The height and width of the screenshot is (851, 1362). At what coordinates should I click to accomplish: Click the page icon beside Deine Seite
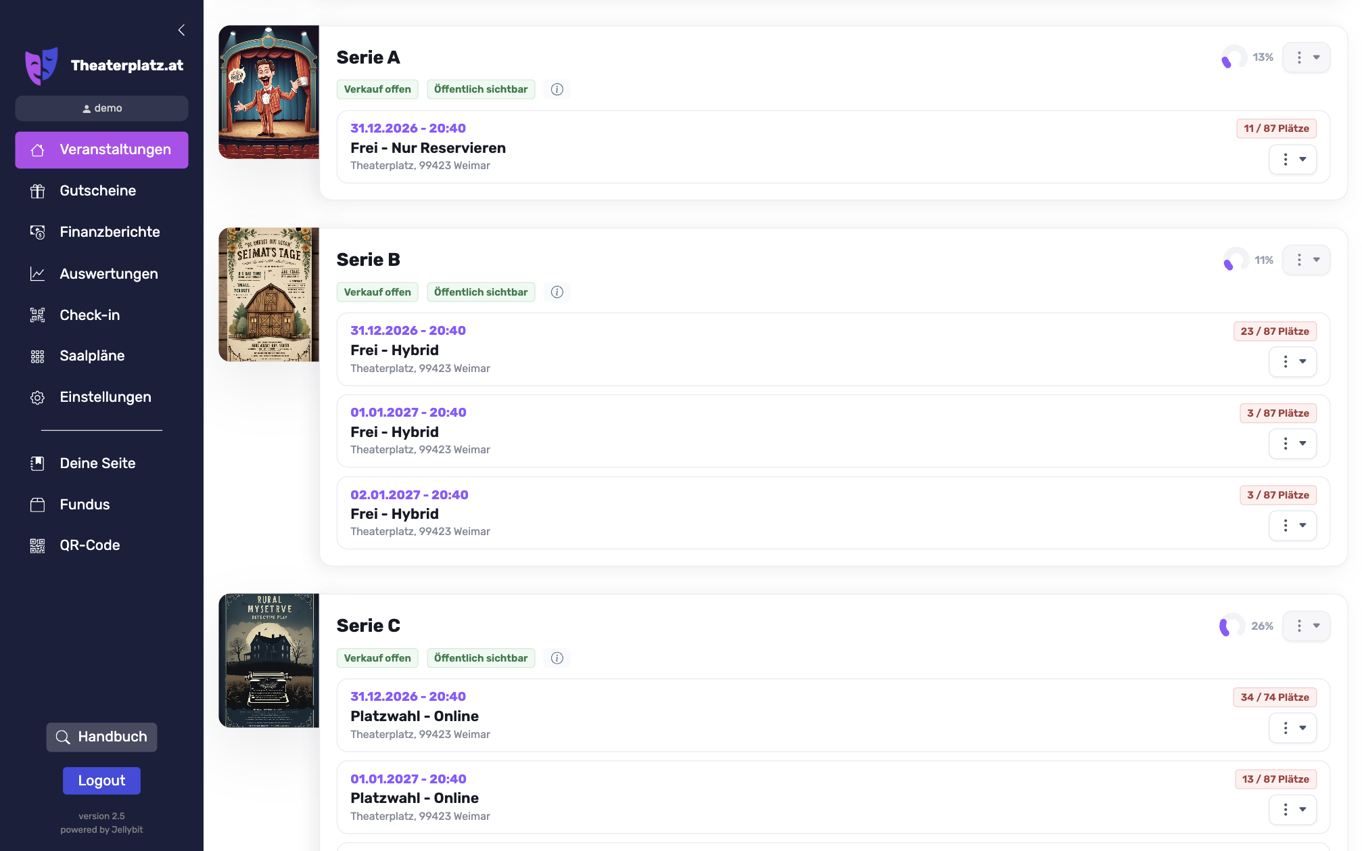click(37, 463)
